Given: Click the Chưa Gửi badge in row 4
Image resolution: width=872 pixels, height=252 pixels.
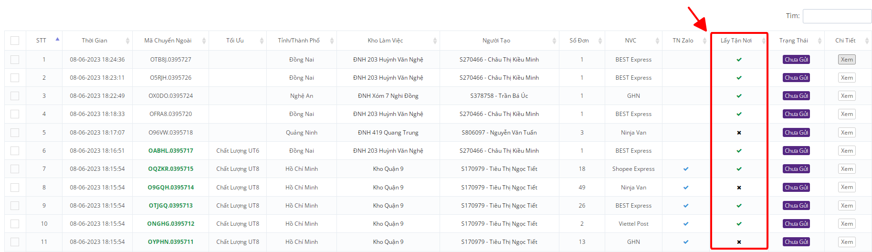Looking at the screenshot, I should (x=796, y=114).
